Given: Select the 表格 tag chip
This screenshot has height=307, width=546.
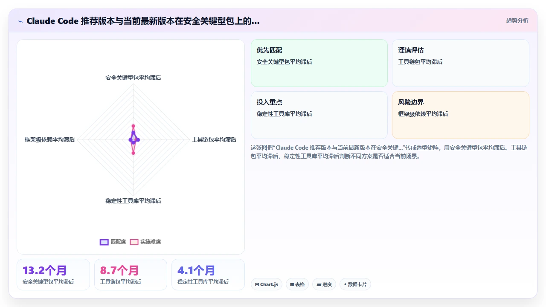Looking at the screenshot, I should click(x=297, y=284).
